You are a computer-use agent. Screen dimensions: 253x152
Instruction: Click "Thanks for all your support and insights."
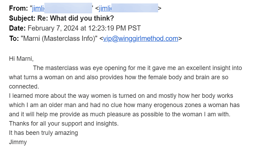click(64, 124)
